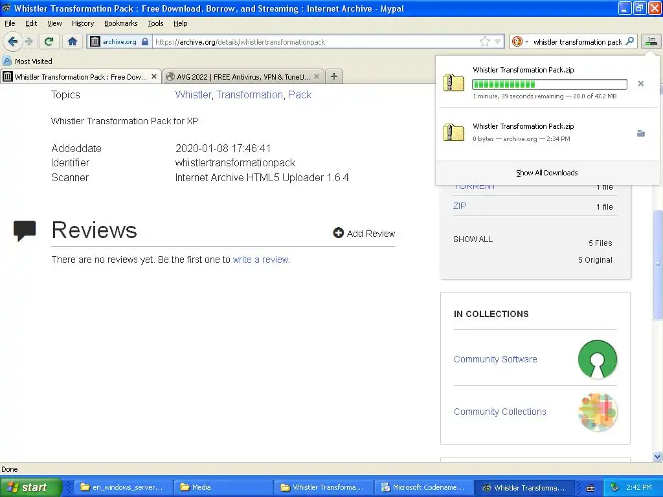The image size is (663, 497).
Task: Click the whistler transformation pack search field
Action: point(577,41)
